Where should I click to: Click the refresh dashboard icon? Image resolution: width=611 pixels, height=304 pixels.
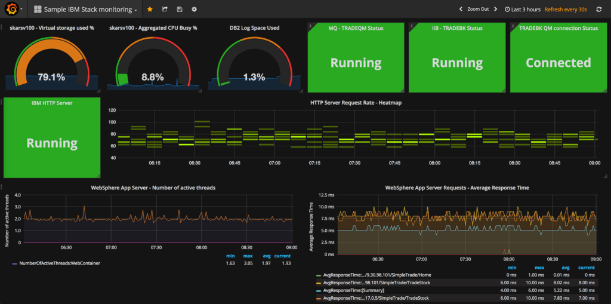pos(599,9)
